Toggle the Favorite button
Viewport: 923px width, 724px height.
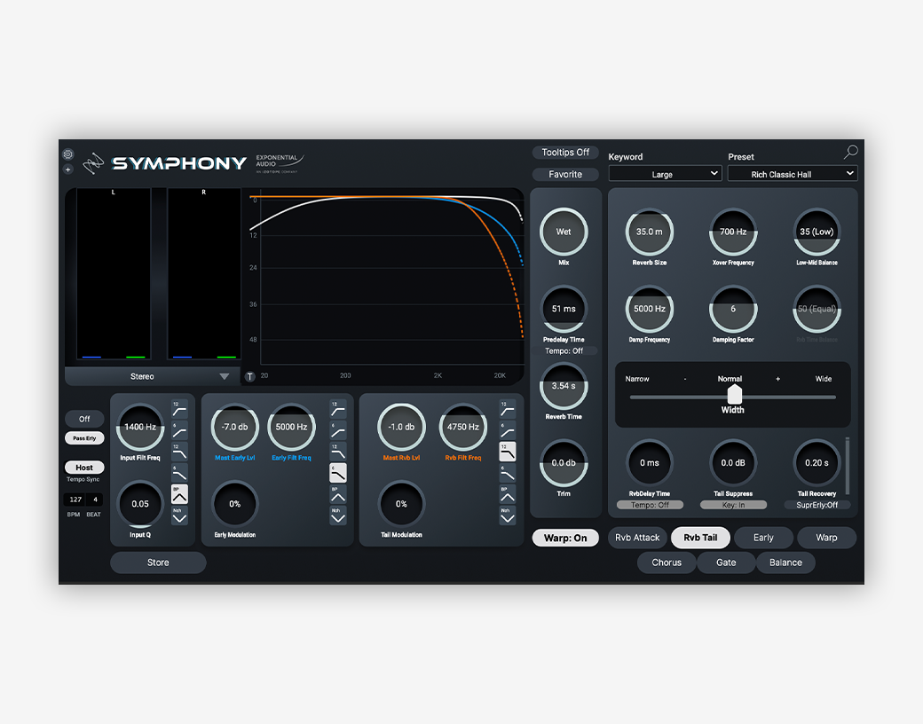click(565, 174)
